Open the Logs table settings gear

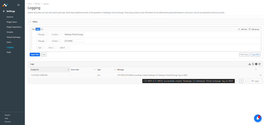[x=256, y=64]
